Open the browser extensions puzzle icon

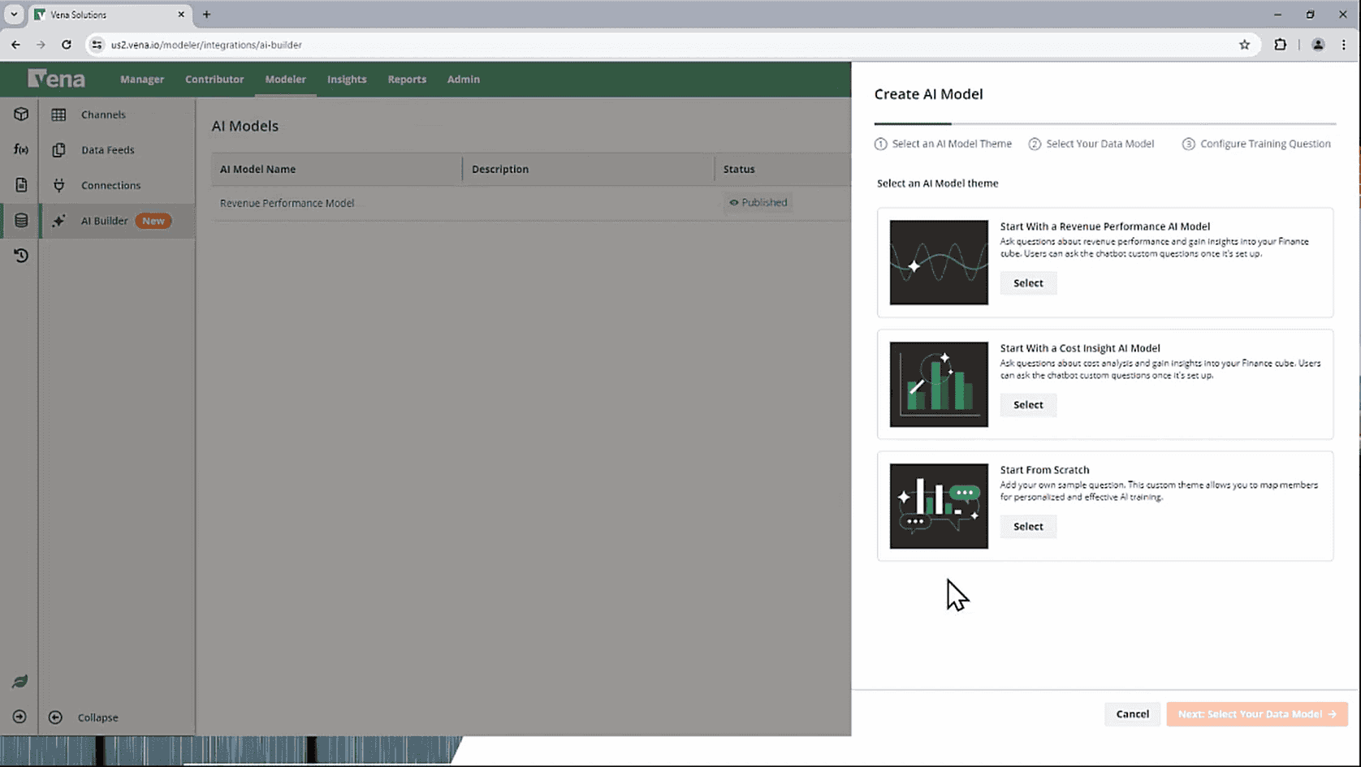[x=1281, y=45]
